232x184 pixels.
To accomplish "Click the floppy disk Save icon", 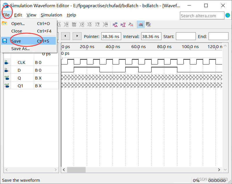I will click(5, 41).
